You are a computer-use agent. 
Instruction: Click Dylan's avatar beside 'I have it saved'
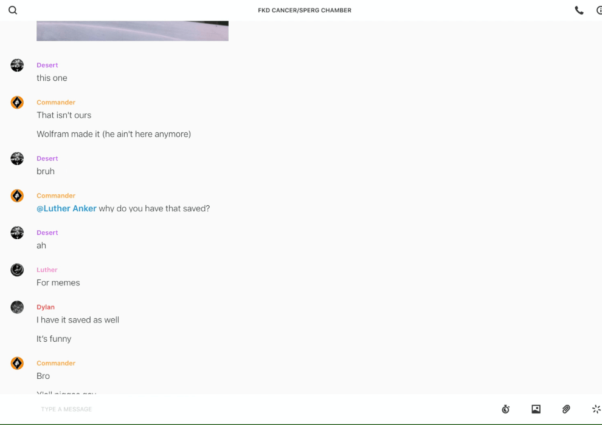(17, 307)
